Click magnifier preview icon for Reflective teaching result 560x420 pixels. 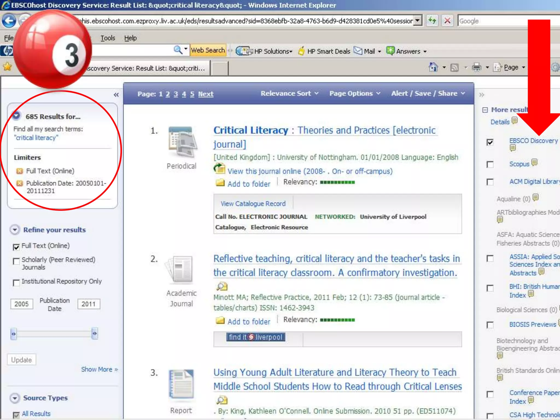click(222, 286)
